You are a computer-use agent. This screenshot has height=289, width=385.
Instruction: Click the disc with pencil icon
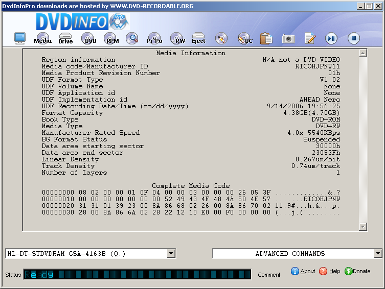click(x=221, y=38)
